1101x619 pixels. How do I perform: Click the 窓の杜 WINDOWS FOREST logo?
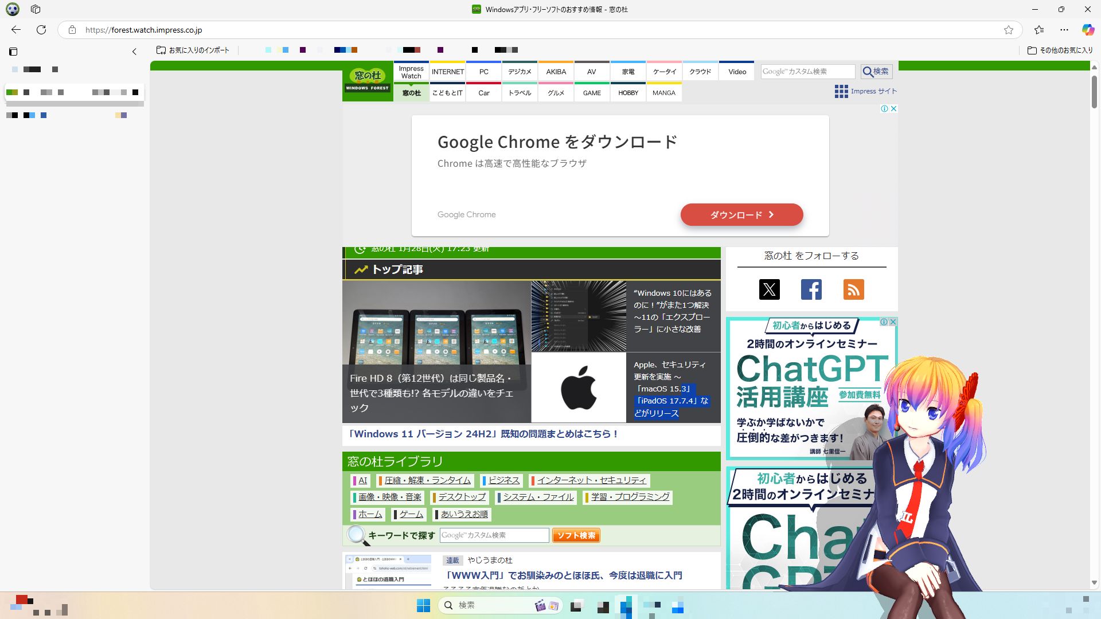click(x=368, y=79)
